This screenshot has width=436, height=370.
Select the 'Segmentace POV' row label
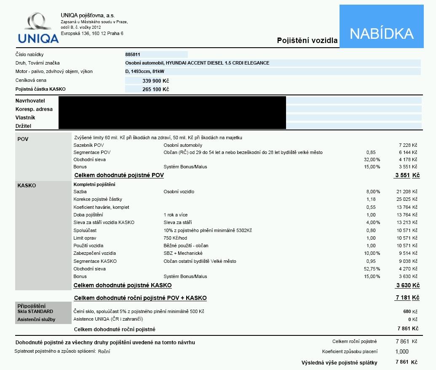(92, 153)
